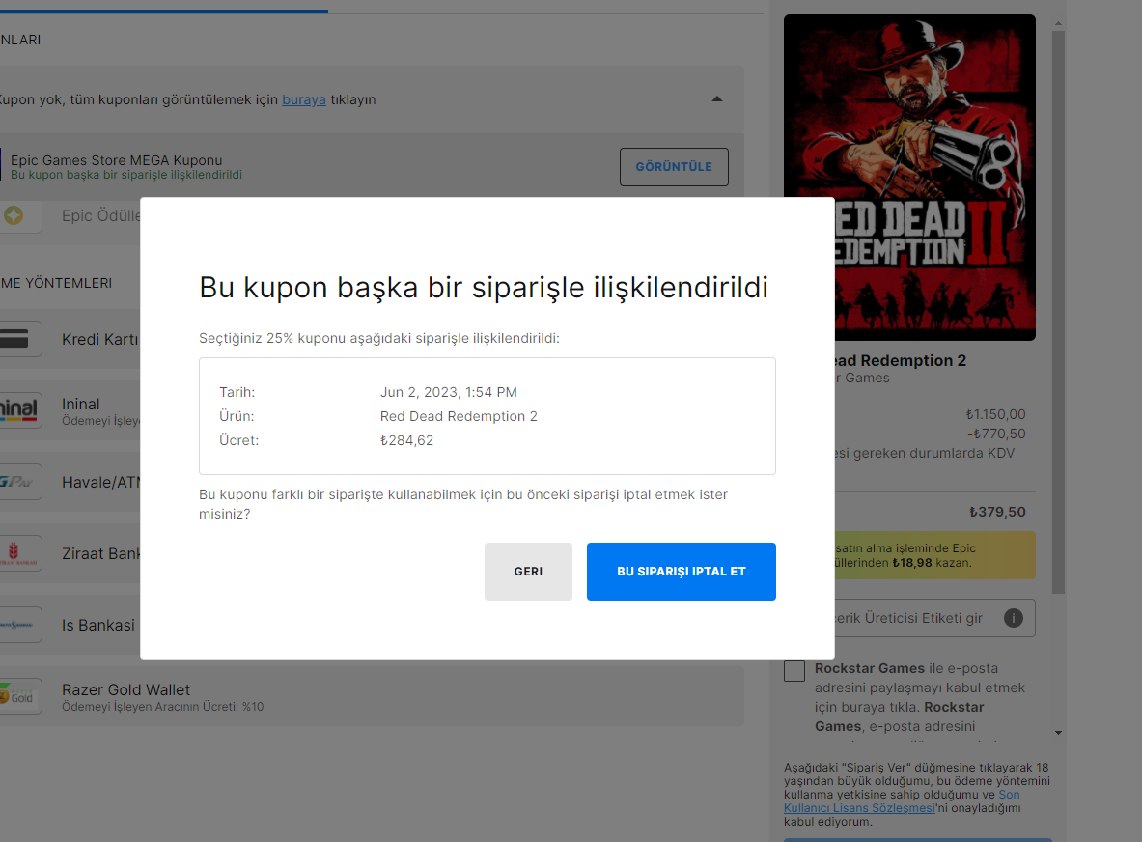Click order summary scrollbar down arrow
The image size is (1142, 842).
[1058, 733]
